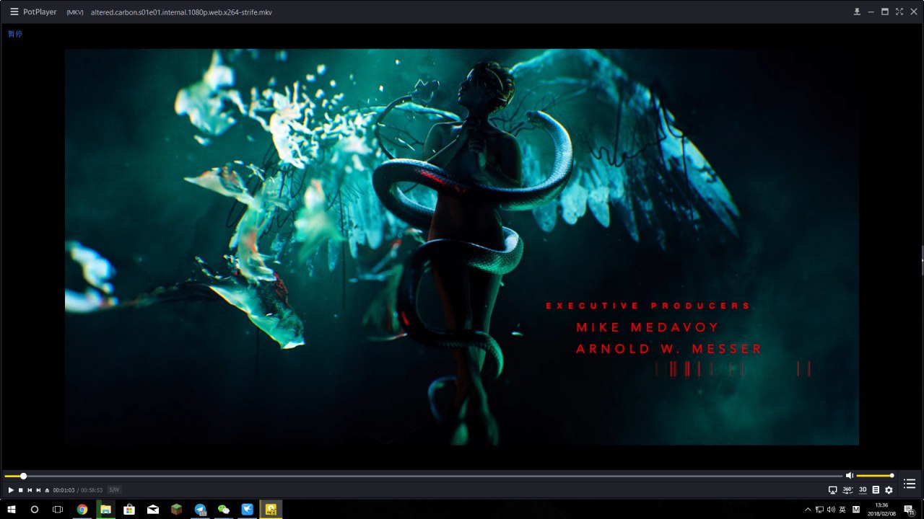Screen dimensions: 924x519
Task: Stop playback with the Stop button
Action: click(x=20, y=490)
